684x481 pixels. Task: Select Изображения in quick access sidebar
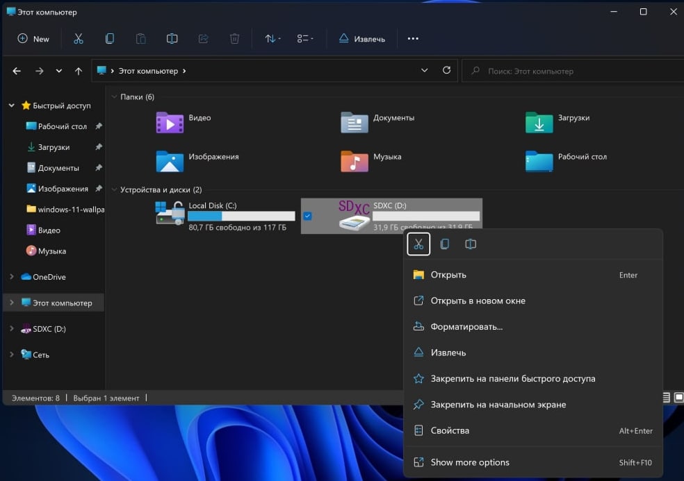coord(63,189)
